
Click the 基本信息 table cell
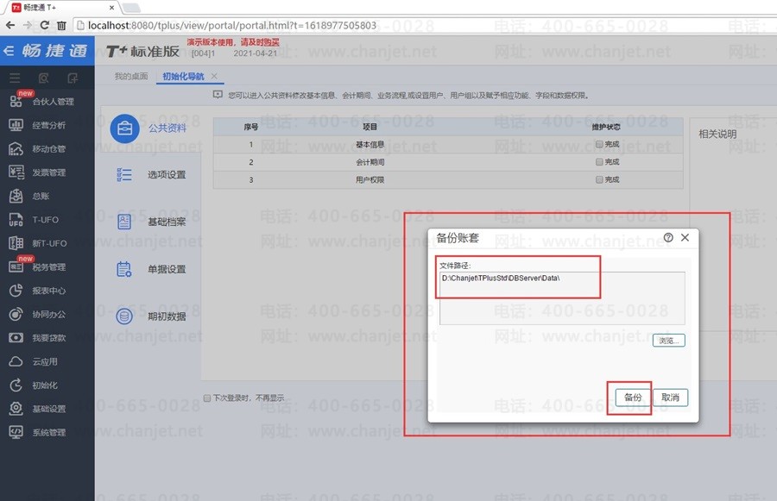pyautogui.click(x=370, y=144)
